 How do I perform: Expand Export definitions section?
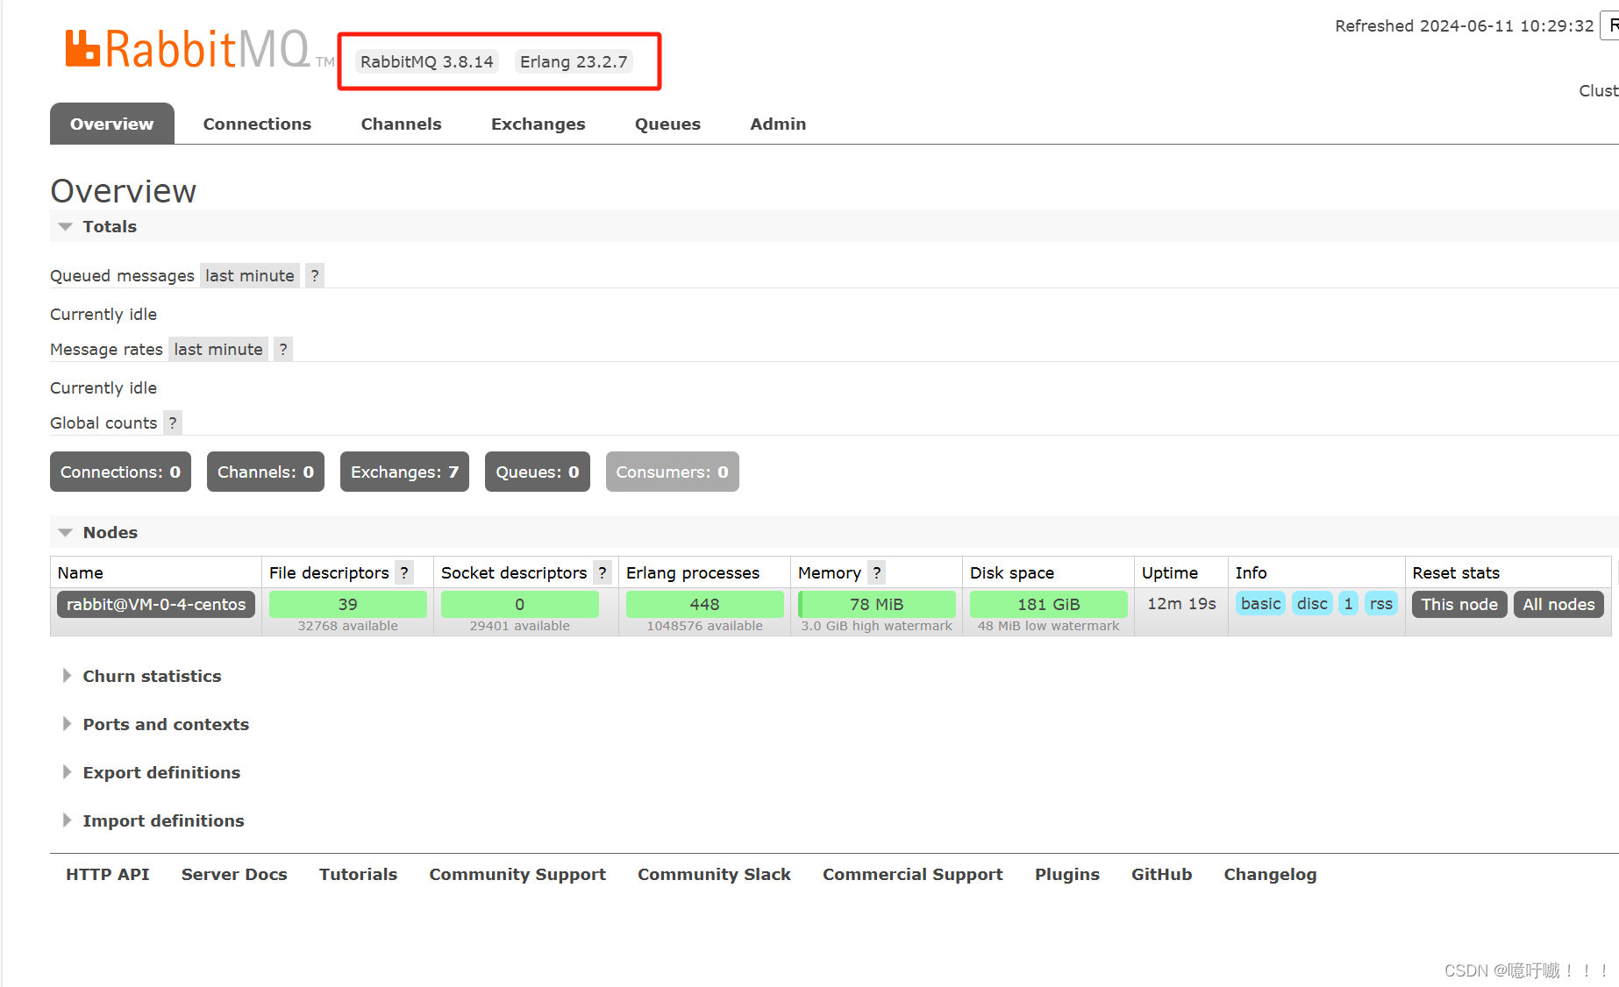click(161, 772)
